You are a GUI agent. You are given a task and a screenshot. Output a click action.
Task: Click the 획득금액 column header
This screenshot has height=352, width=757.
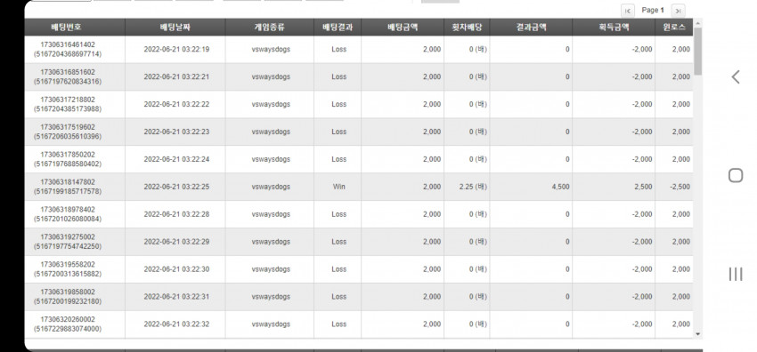[614, 28]
